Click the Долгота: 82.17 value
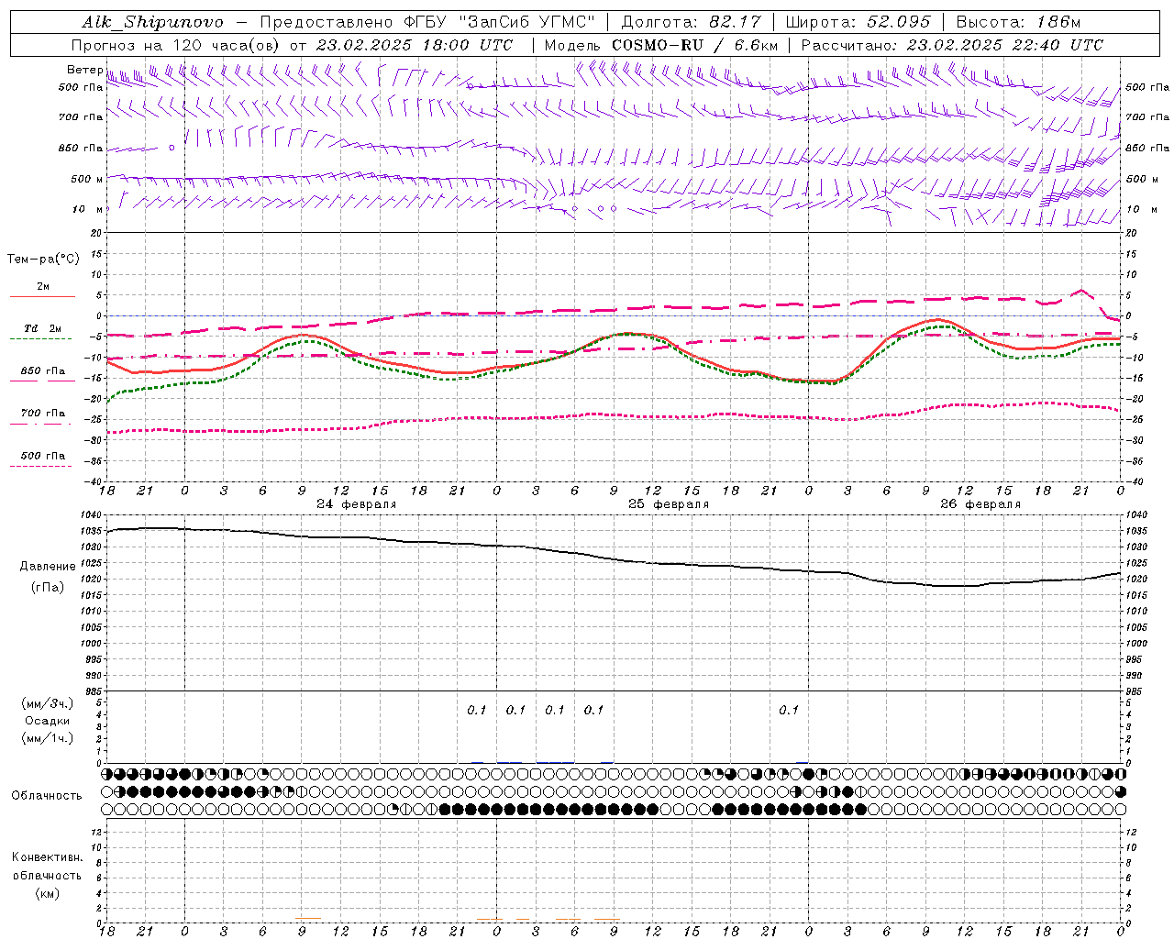The height and width of the screenshot is (939, 1174). tap(692, 22)
